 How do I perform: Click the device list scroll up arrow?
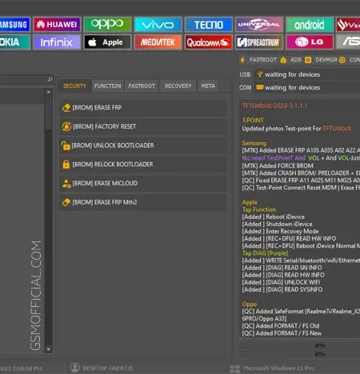click(x=49, y=92)
